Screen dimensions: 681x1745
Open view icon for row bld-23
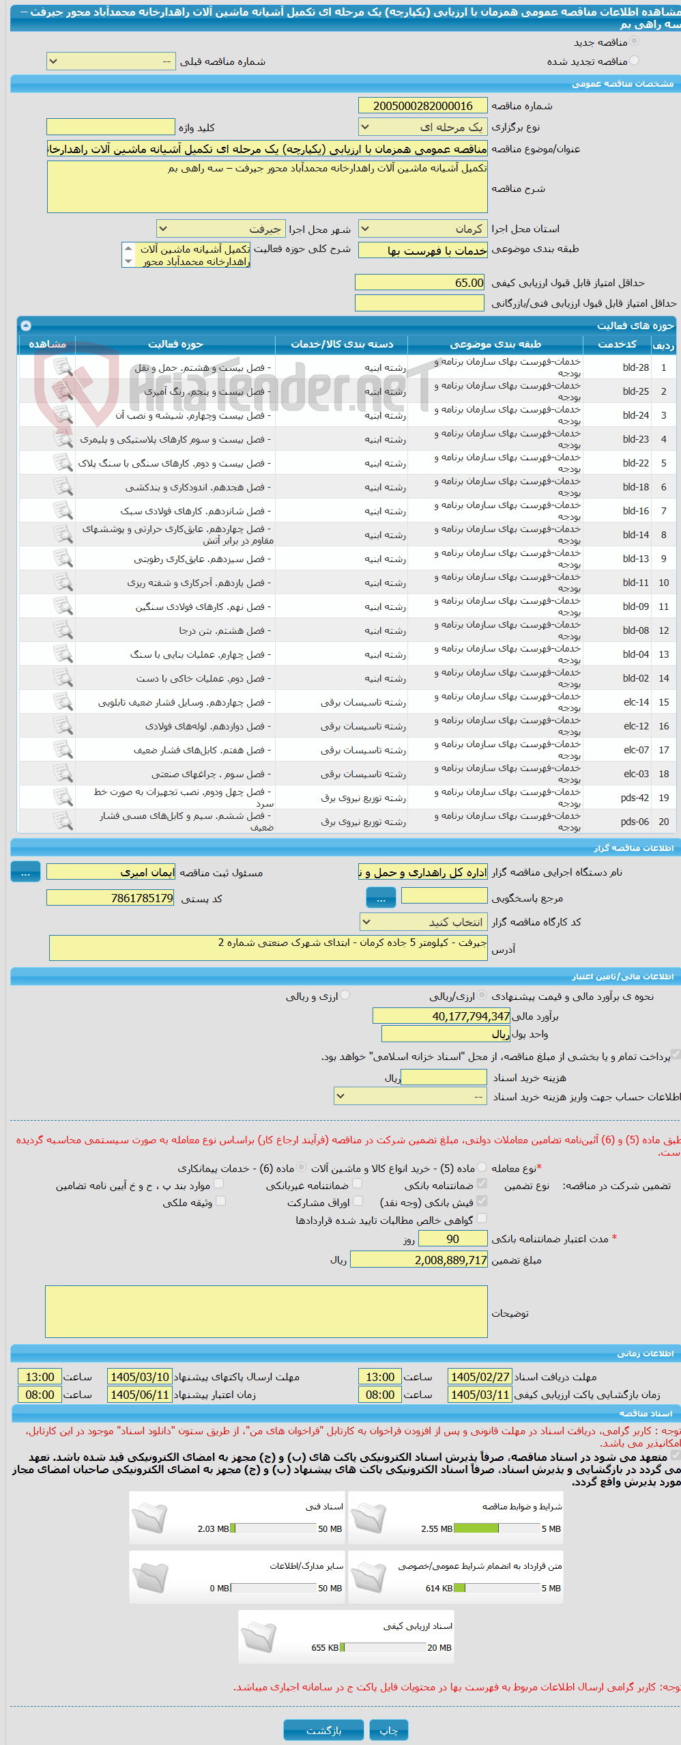[x=63, y=439]
